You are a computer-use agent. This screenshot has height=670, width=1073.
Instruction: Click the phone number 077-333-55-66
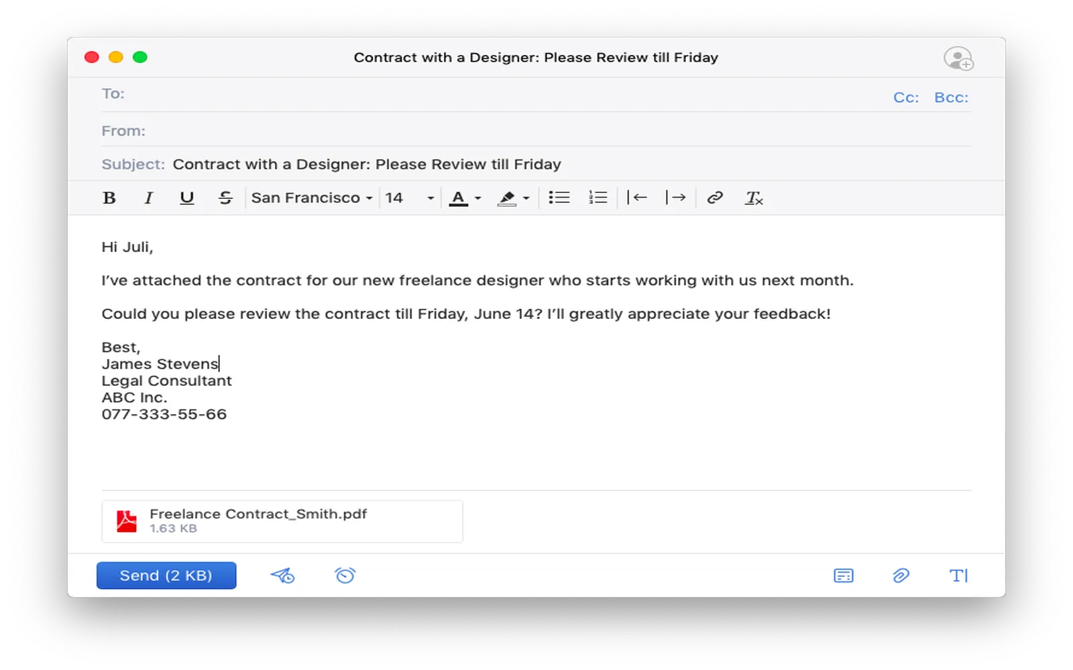[164, 414]
